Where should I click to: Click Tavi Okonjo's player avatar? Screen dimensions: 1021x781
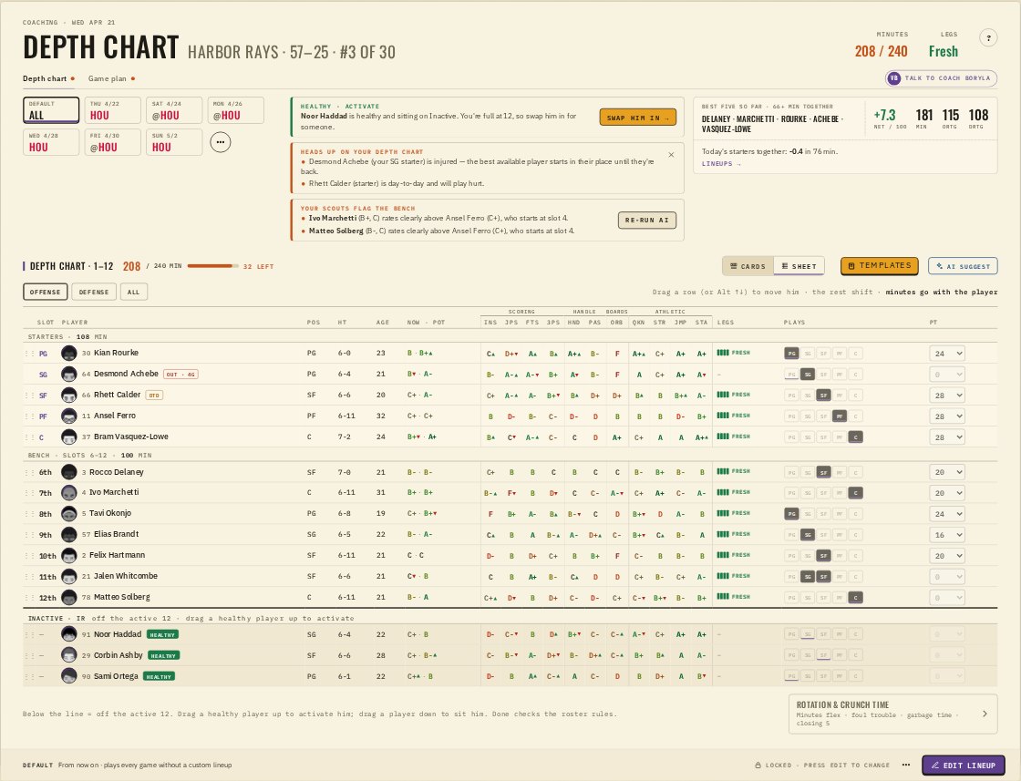69,513
